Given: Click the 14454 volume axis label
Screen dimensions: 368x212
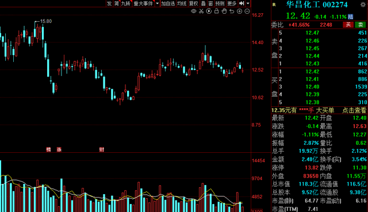Looking at the screenshot, I should pyautogui.click(x=258, y=161).
